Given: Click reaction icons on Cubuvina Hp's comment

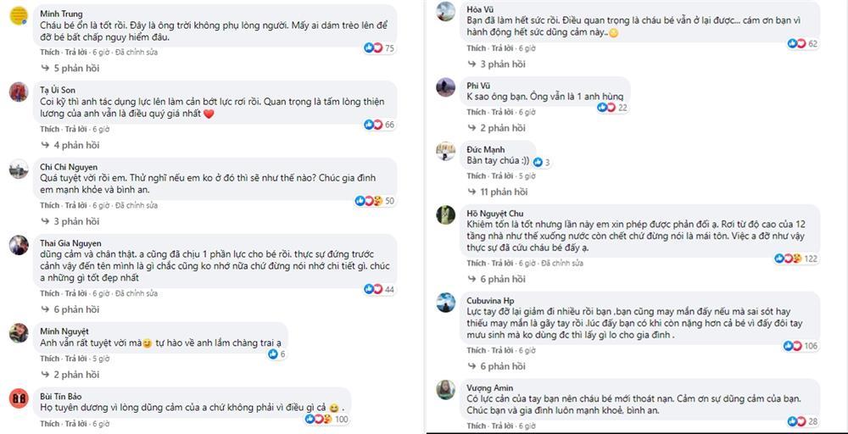Looking at the screenshot, I should [792, 346].
